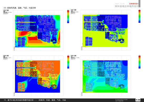Image resolution: width=144 pixels, height=102 pixels.
Task: Select the red '总体城市设计' header text
Action: pos(134,4)
